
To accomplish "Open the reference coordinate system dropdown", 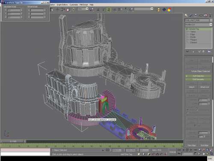I will pyautogui.click(x=83, y=9).
